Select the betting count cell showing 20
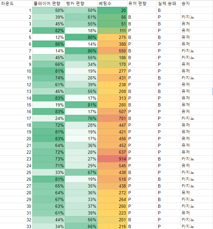 (112, 10)
